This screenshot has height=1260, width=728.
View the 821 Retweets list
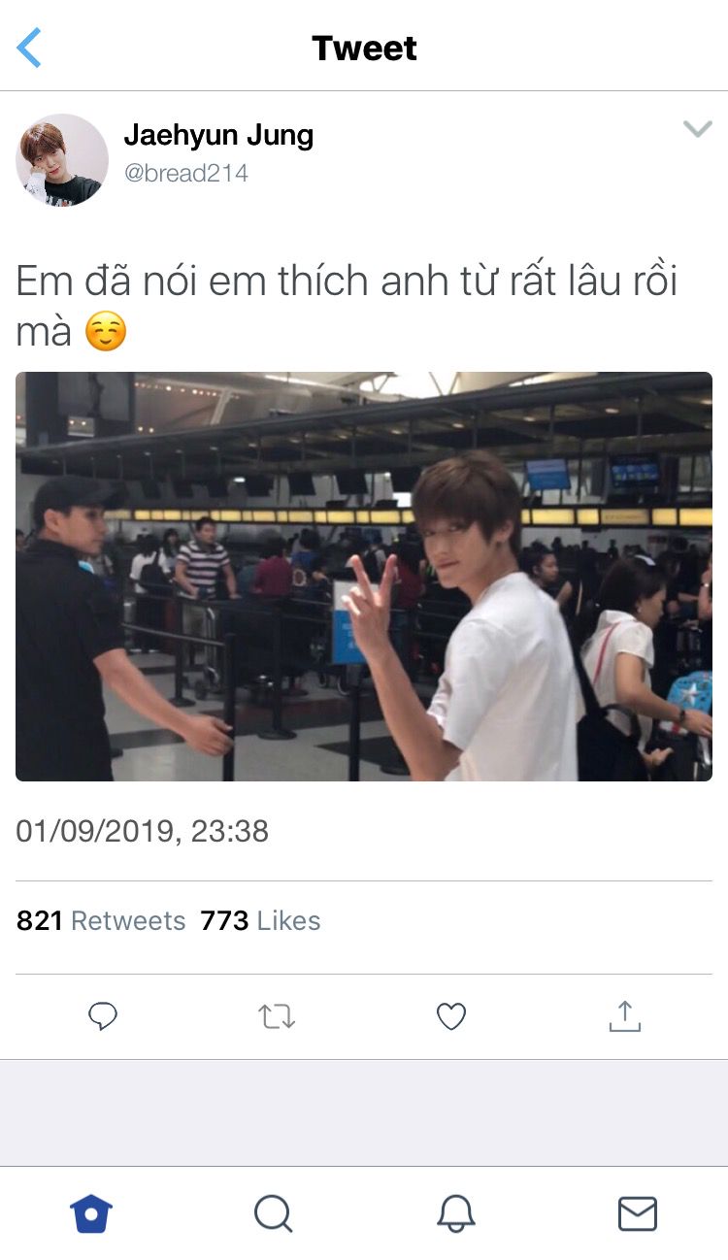[x=101, y=920]
